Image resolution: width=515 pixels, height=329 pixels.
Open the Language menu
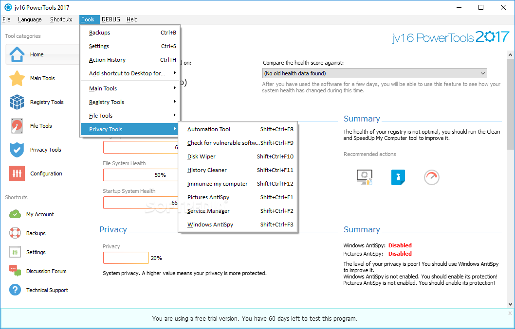(x=30, y=19)
